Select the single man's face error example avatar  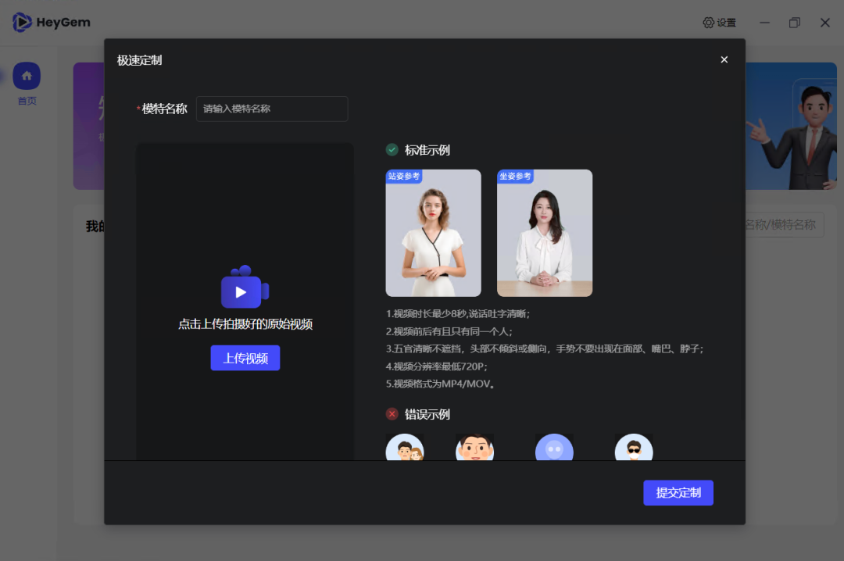pyautogui.click(x=475, y=448)
